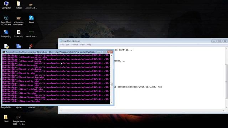The width and height of the screenshot is (228, 128).
Task: Select the blue database icon above the cmd window
Action: (19, 46)
